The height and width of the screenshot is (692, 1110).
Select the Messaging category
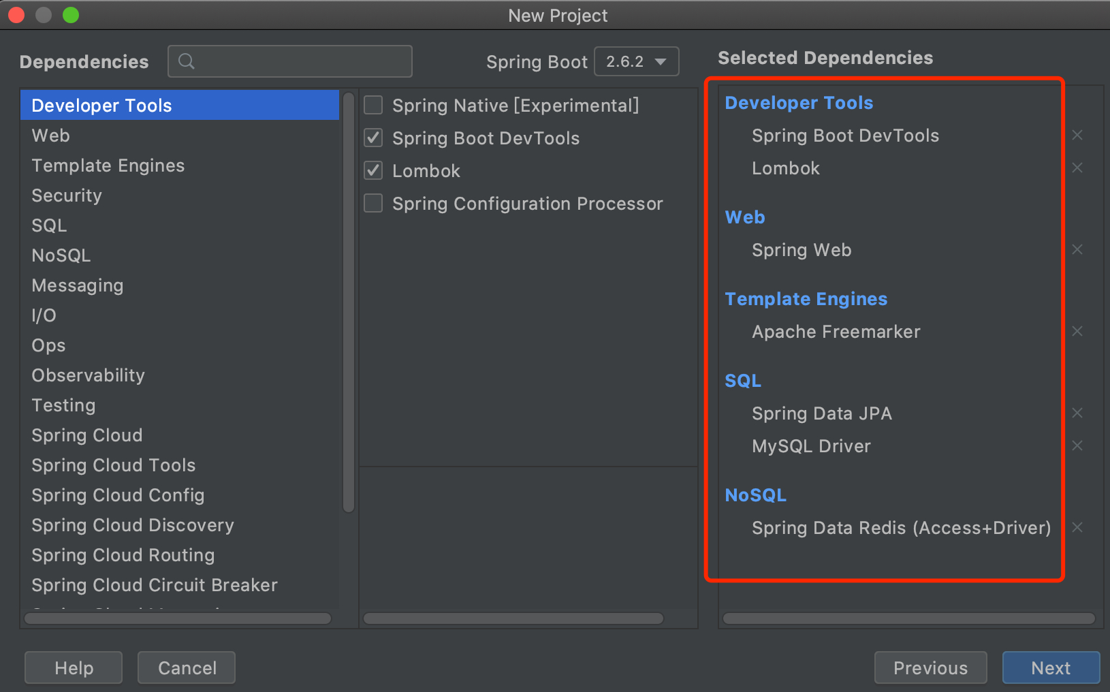pyautogui.click(x=180, y=285)
